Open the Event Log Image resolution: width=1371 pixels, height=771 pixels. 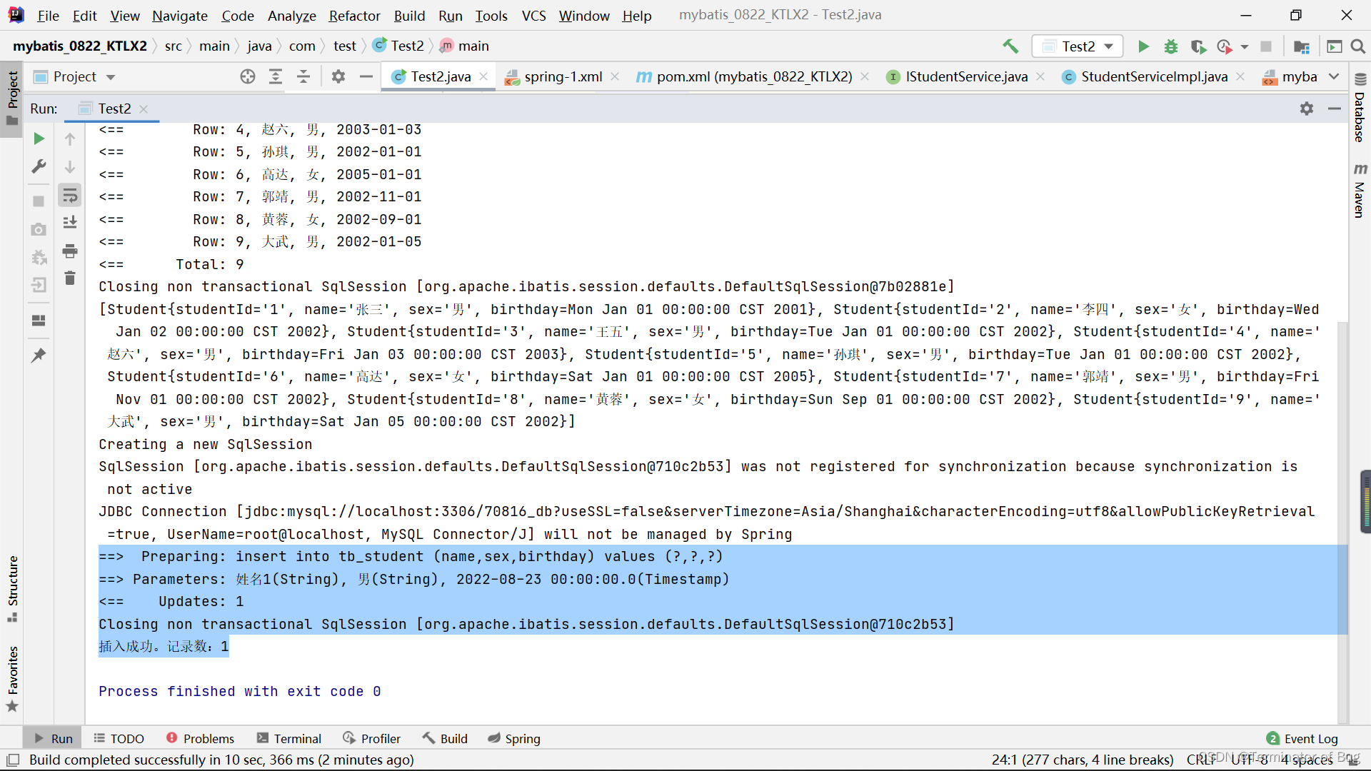pyautogui.click(x=1302, y=739)
